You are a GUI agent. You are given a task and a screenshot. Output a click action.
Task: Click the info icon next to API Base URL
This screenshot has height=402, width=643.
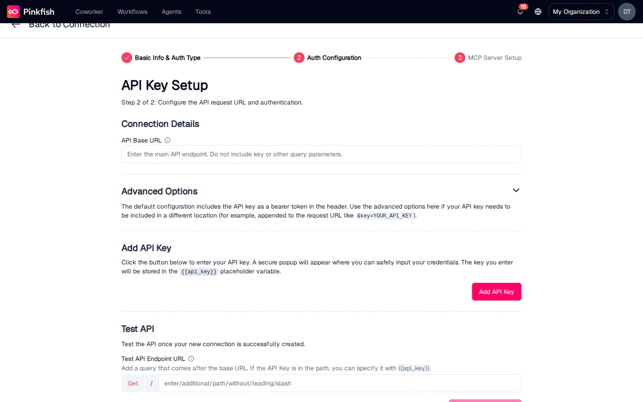pos(167,140)
